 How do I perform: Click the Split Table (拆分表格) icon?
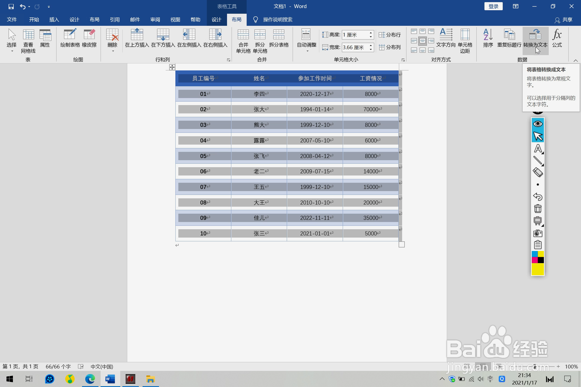pyautogui.click(x=279, y=35)
